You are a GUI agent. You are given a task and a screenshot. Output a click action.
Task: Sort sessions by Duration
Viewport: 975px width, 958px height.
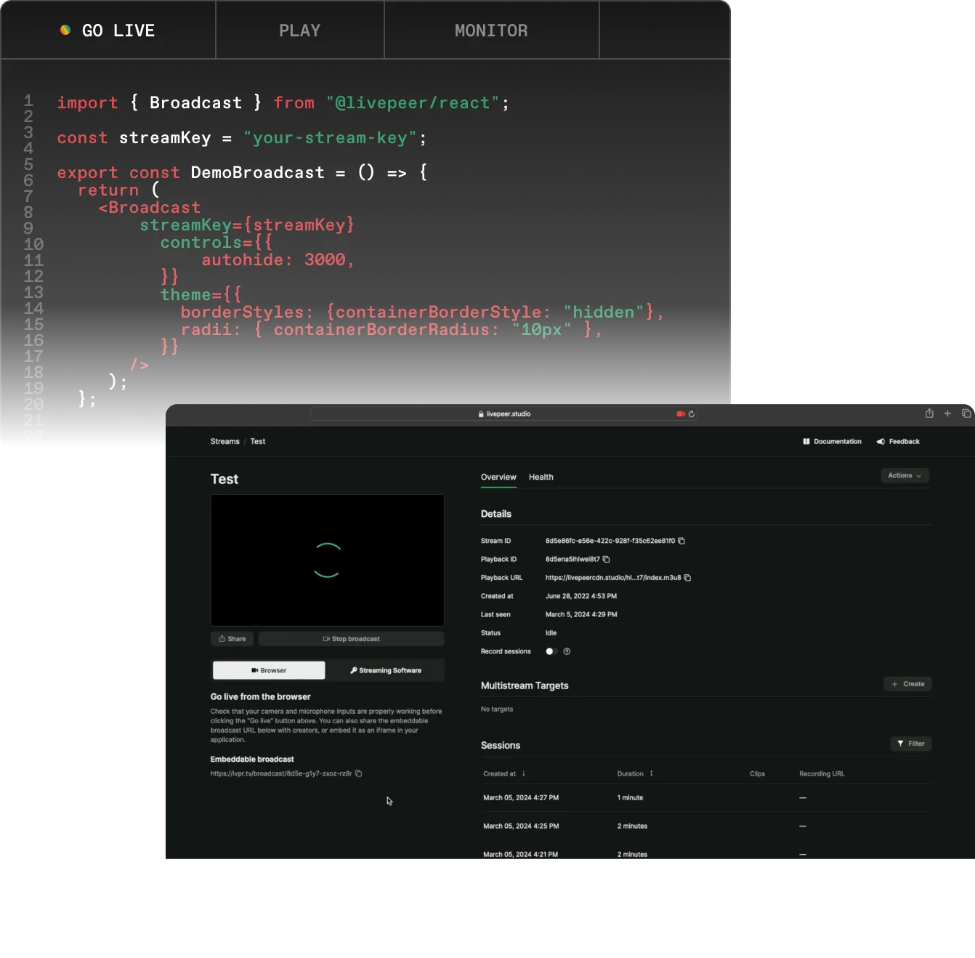click(632, 773)
